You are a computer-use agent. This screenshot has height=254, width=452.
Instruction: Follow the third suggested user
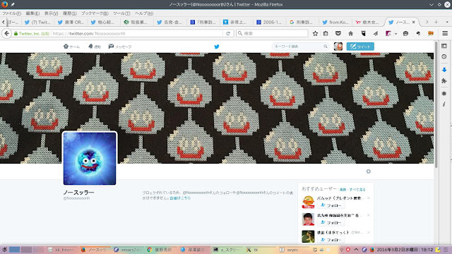click(x=331, y=240)
